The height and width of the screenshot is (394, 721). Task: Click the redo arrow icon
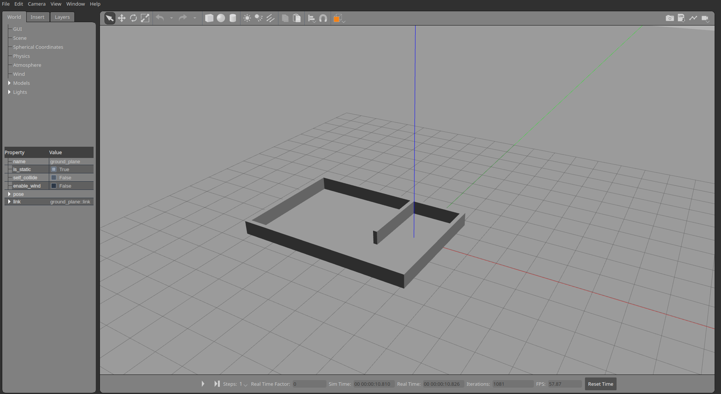tap(183, 18)
